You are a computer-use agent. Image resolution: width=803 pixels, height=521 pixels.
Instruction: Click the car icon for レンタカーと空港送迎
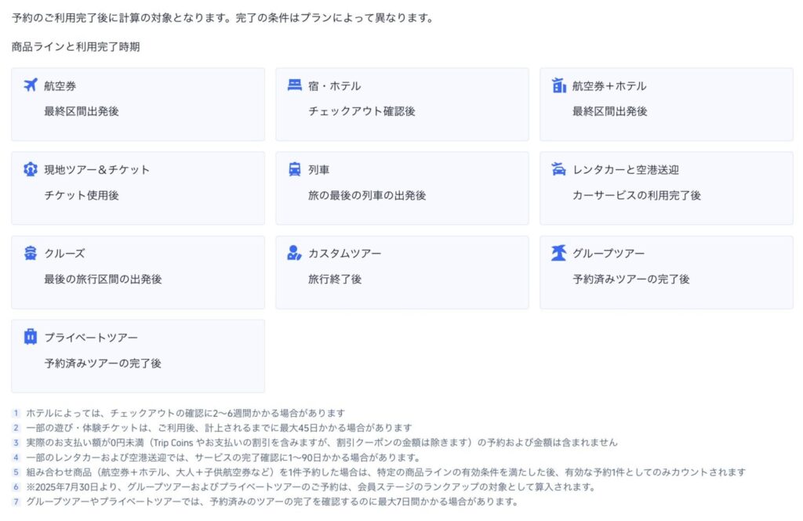click(559, 169)
